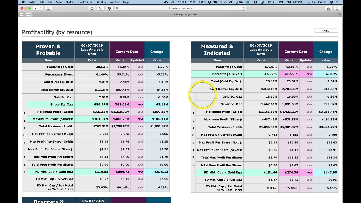
Task: Click the FD Mkt. Cap / Gold Eq. $694.71 cell
Action: click(120, 171)
